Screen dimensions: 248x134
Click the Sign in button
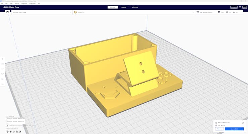point(245,7)
